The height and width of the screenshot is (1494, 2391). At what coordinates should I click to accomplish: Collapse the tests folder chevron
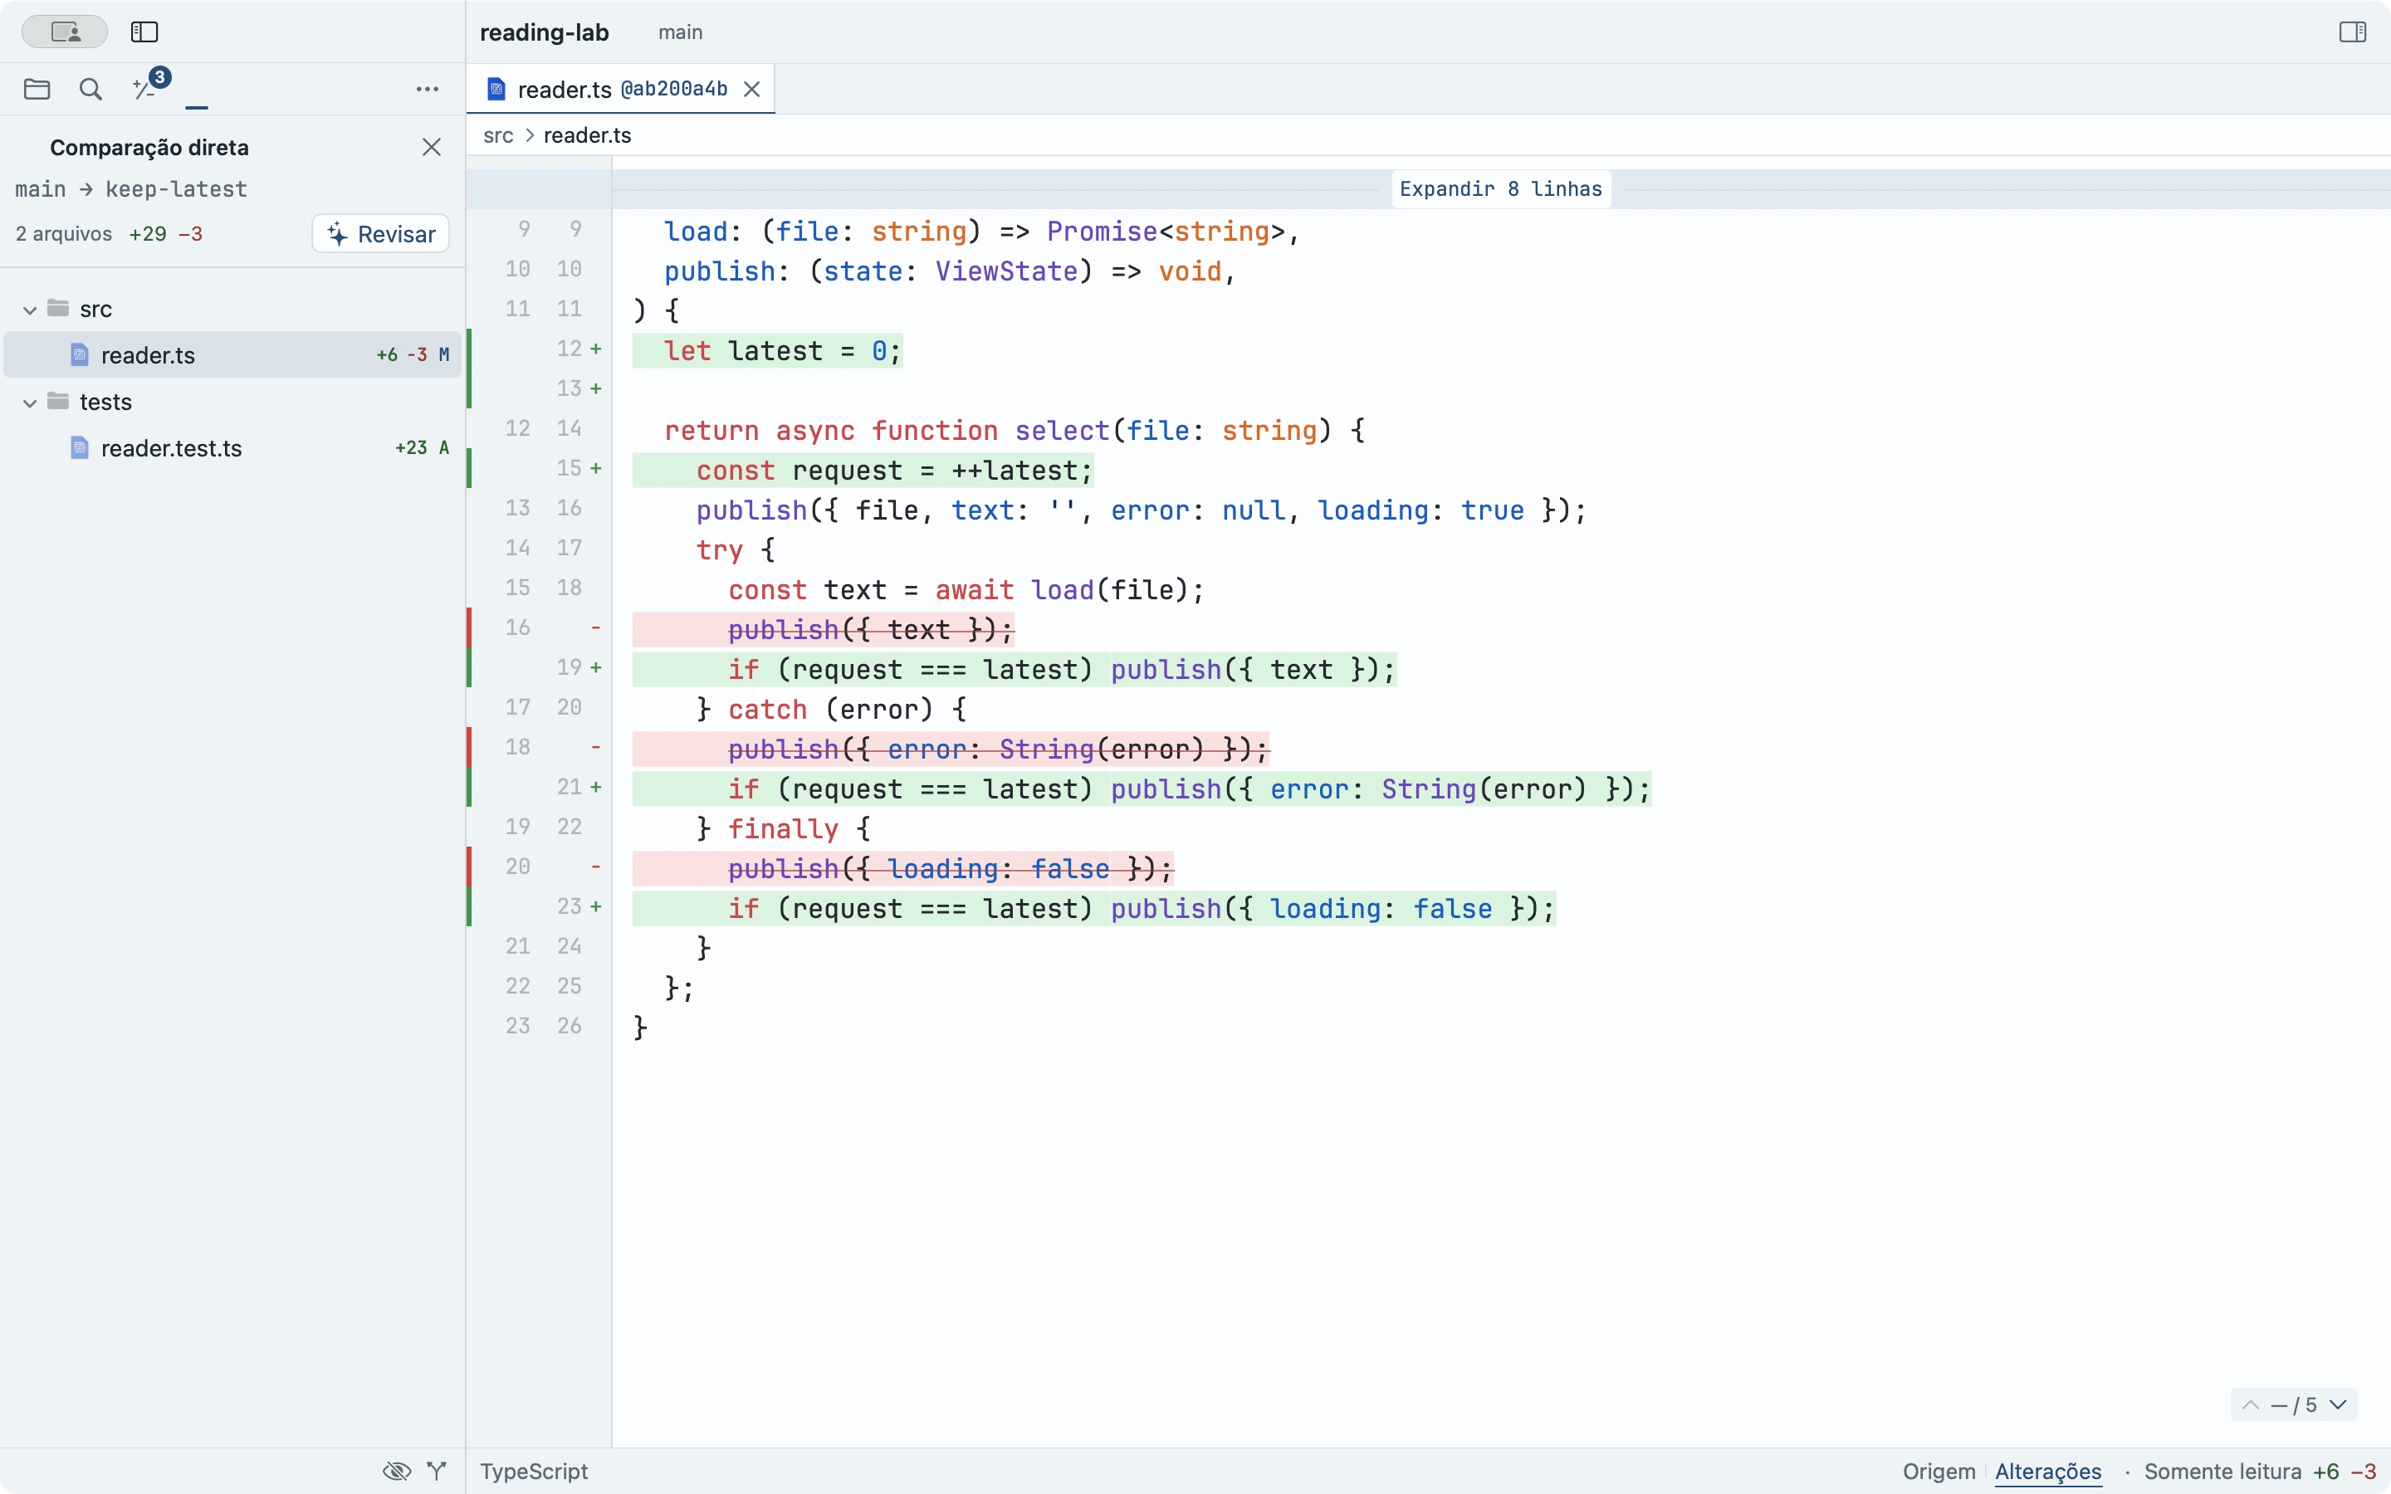tap(30, 403)
